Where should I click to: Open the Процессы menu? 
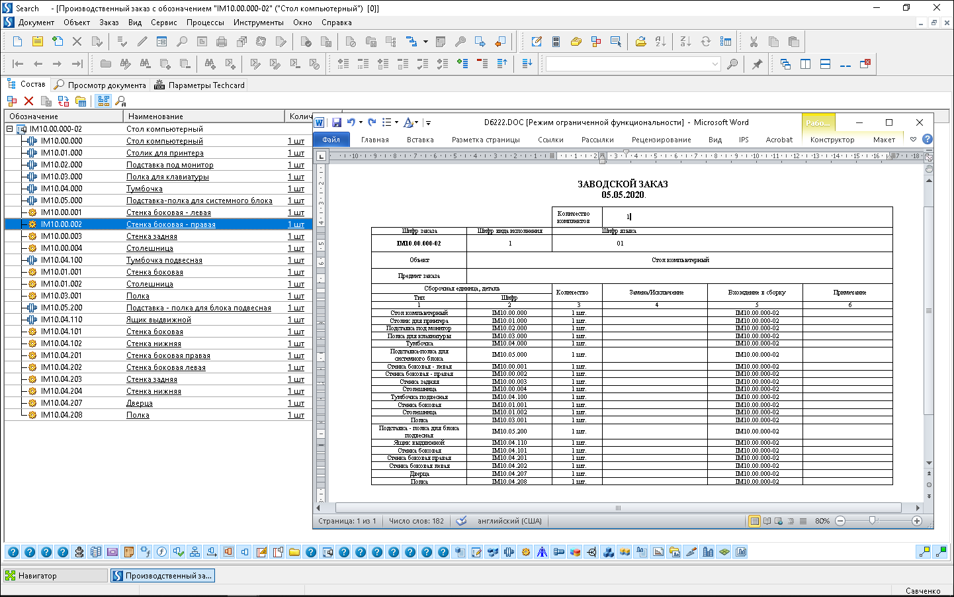pyautogui.click(x=205, y=23)
